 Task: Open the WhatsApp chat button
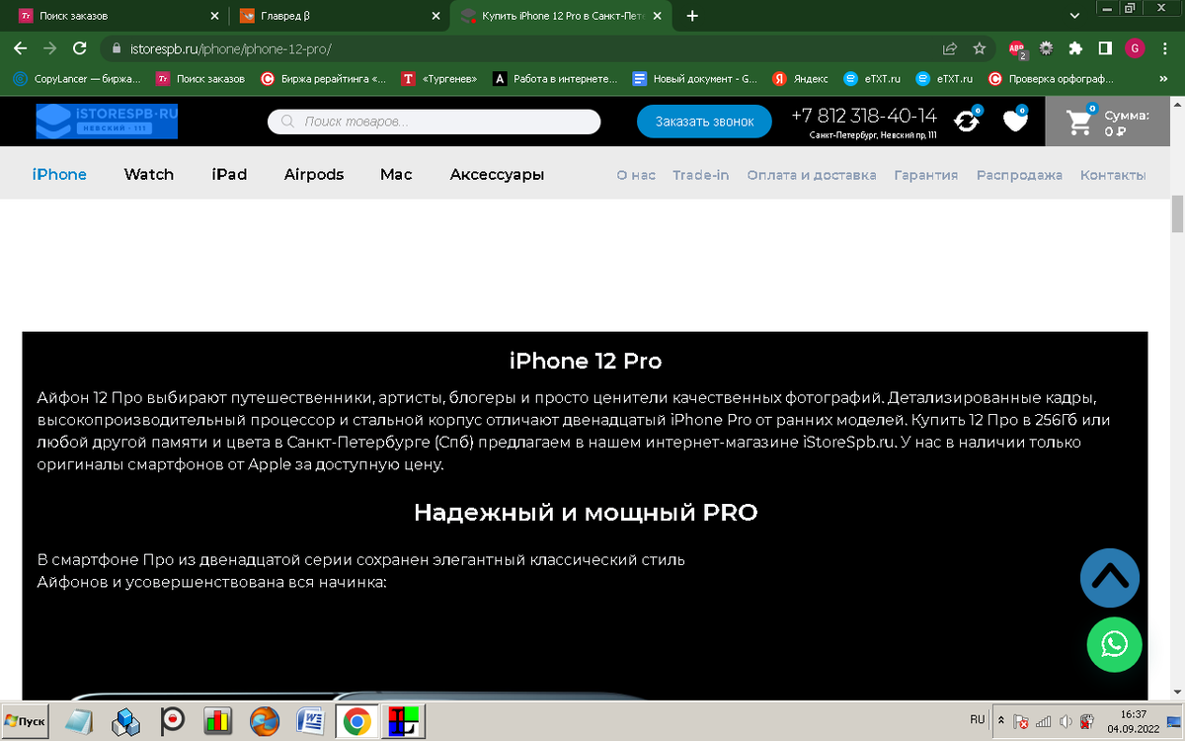click(1114, 645)
